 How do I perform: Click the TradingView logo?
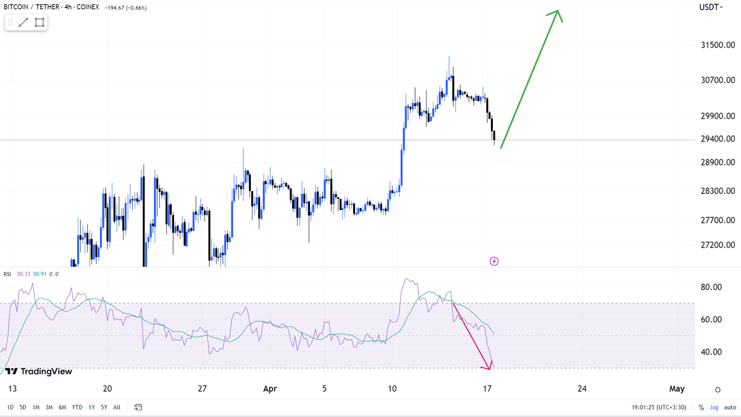tap(39, 371)
